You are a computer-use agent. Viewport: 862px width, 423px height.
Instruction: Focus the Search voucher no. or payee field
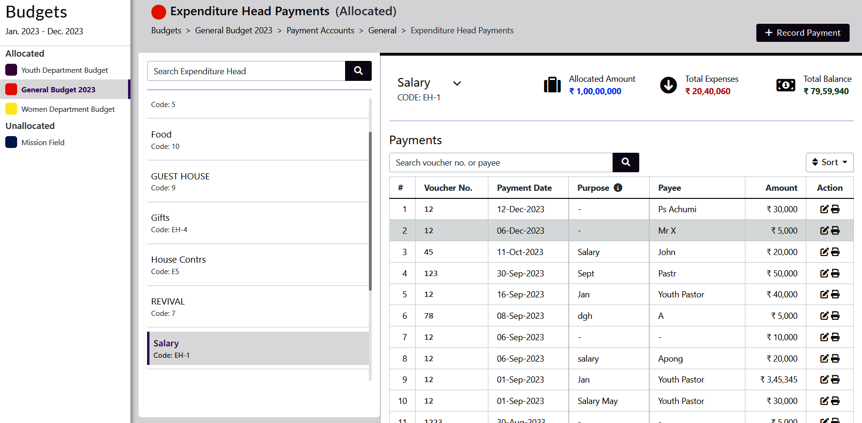(501, 163)
